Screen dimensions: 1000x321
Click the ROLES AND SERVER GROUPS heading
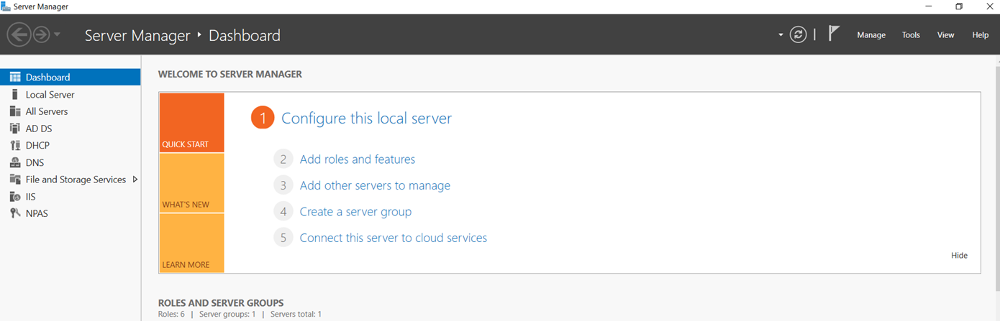(x=221, y=303)
